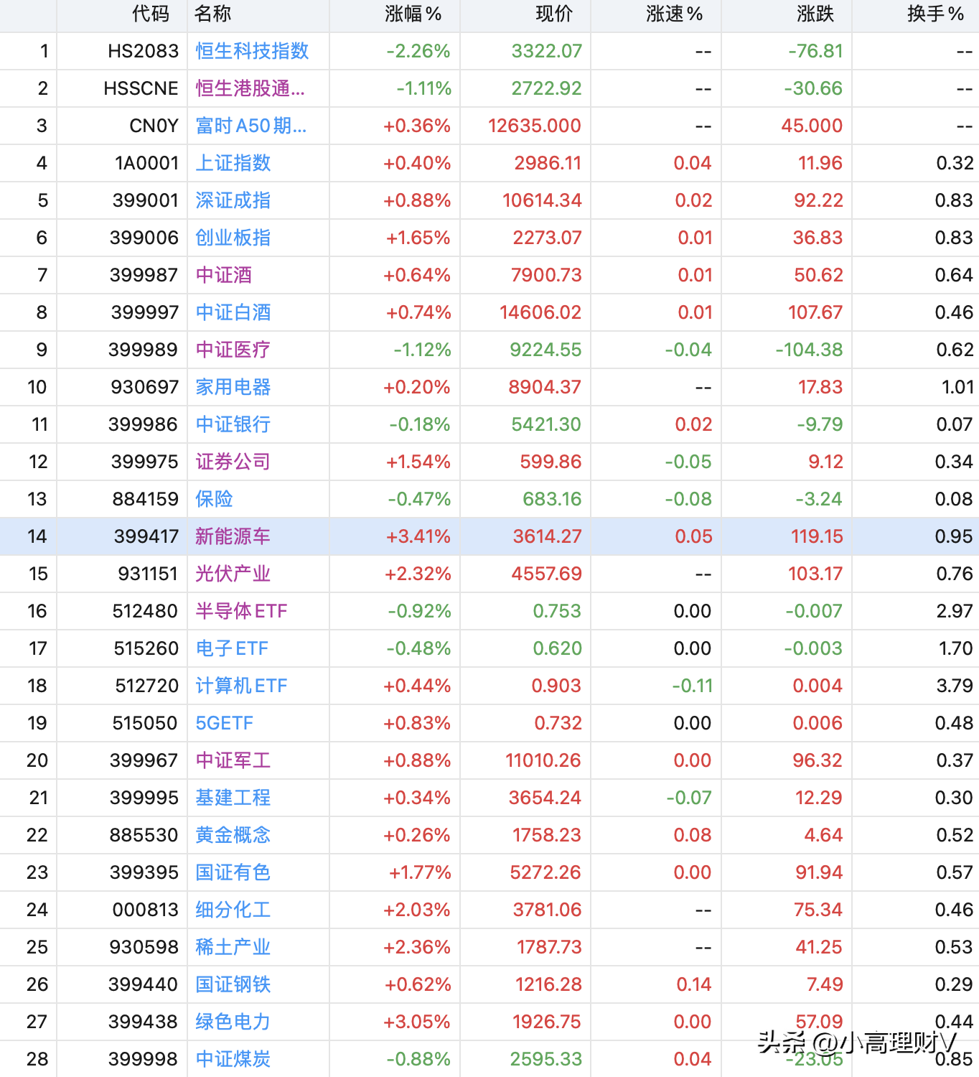The width and height of the screenshot is (979, 1077).
Task: Click the 涨速% column header
Action: coord(675,14)
